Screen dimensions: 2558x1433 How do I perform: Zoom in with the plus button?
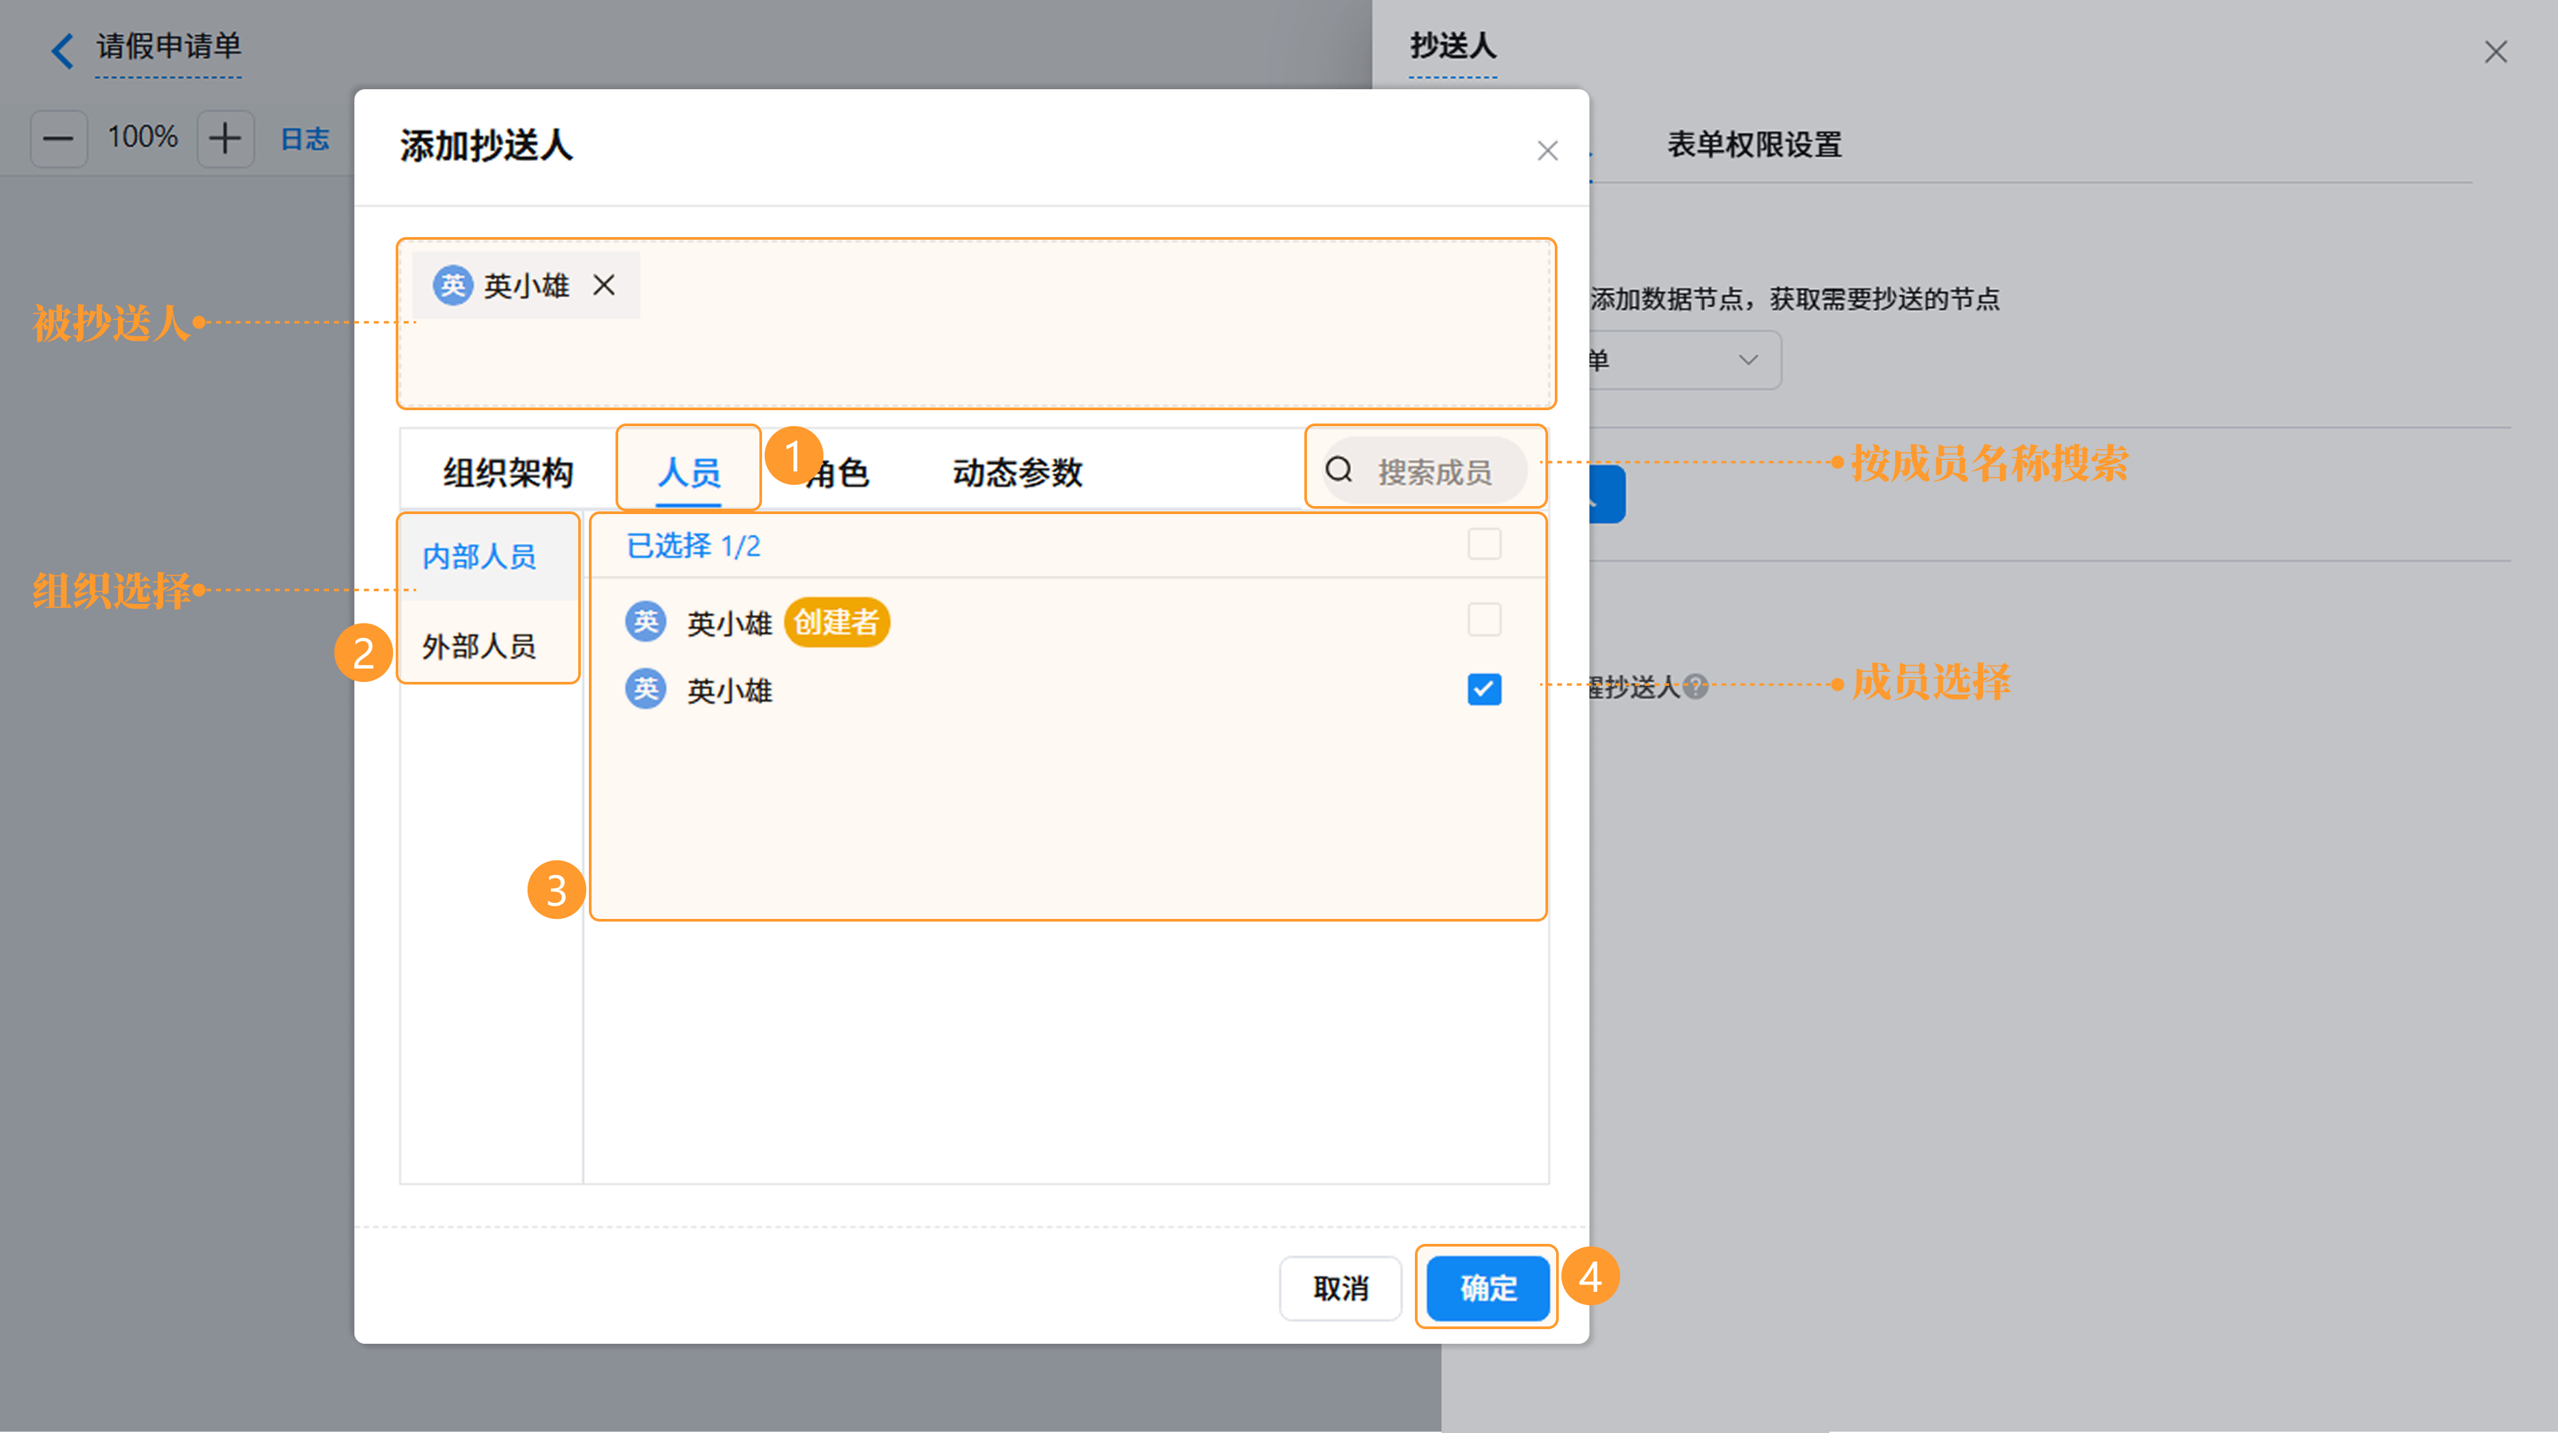click(x=225, y=138)
